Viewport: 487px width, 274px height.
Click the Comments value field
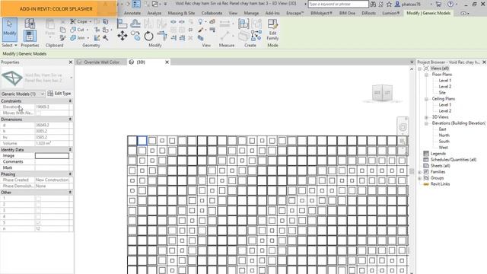coord(52,162)
